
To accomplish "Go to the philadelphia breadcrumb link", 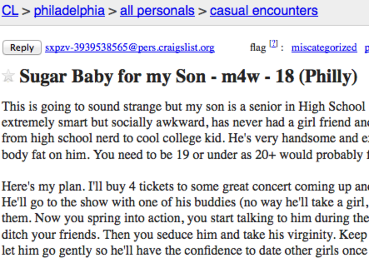I will point(69,11).
